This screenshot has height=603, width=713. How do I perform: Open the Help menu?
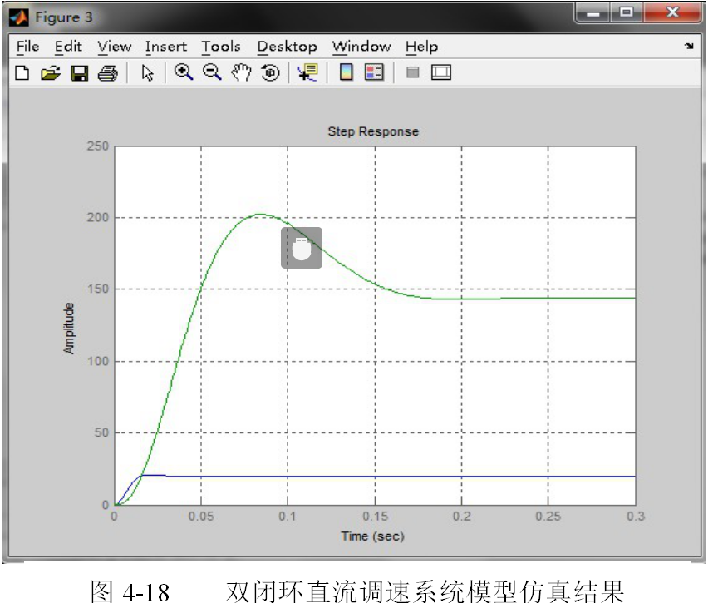coord(421,47)
